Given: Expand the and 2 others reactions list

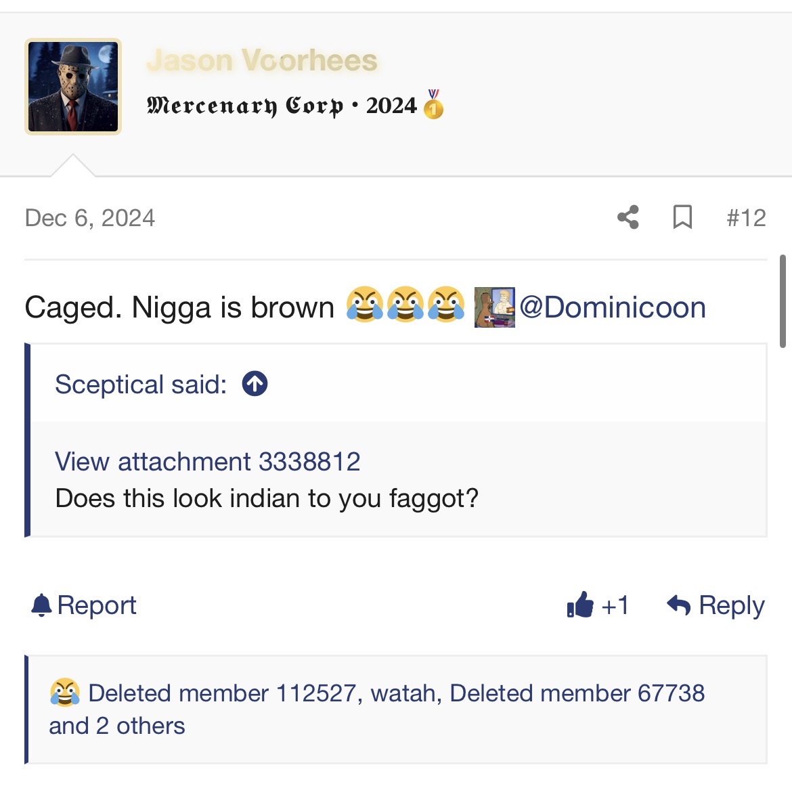Looking at the screenshot, I should [x=116, y=726].
